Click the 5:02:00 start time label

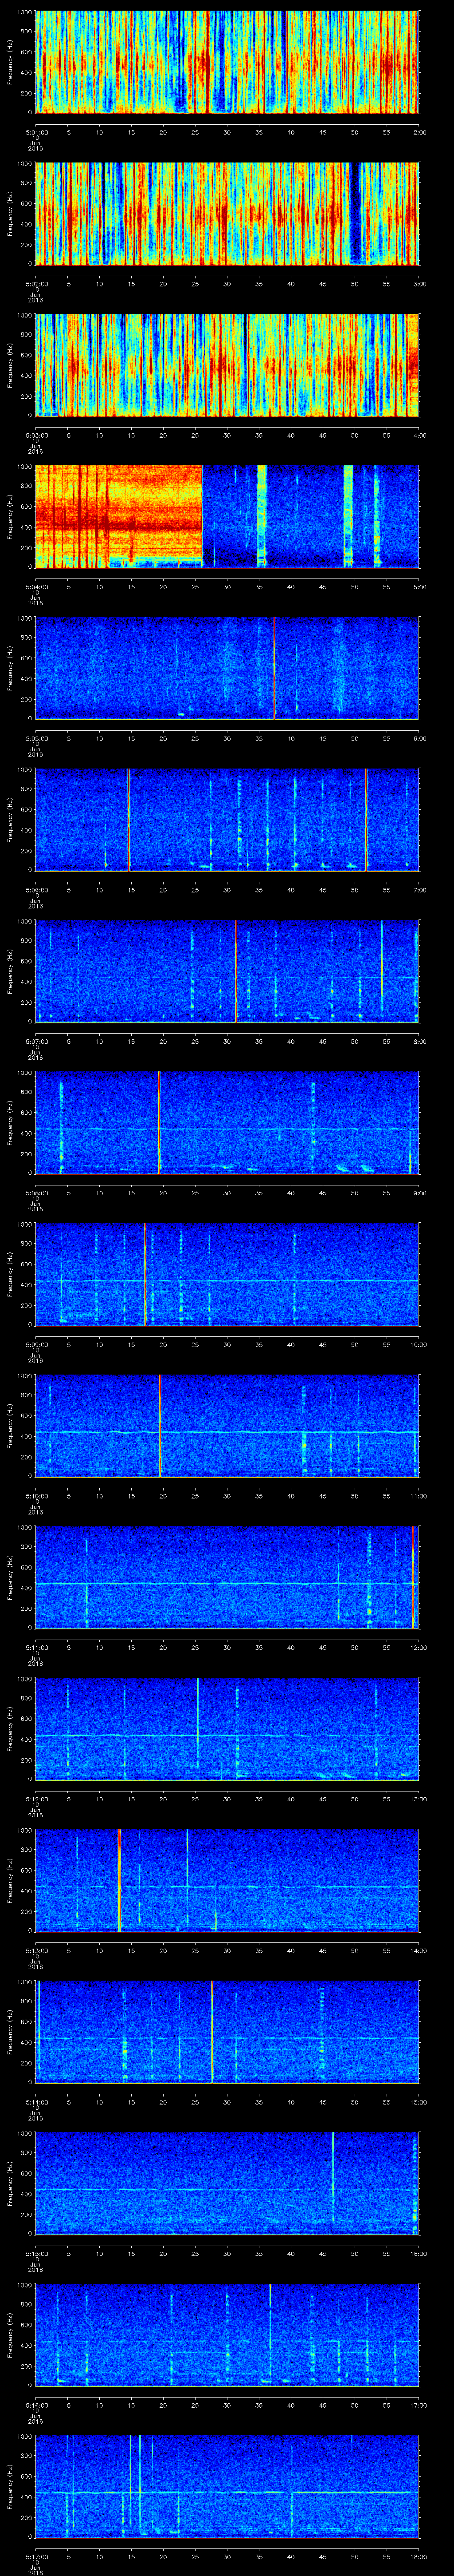[36, 284]
